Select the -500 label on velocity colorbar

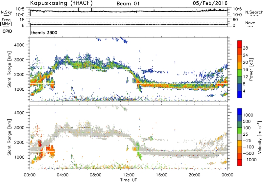[248, 153]
